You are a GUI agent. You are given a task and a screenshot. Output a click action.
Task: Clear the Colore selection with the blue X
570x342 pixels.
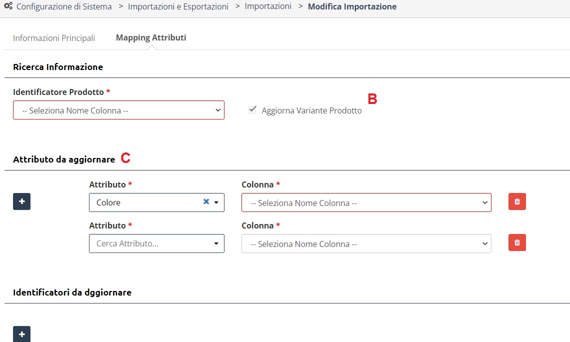pyautogui.click(x=206, y=201)
